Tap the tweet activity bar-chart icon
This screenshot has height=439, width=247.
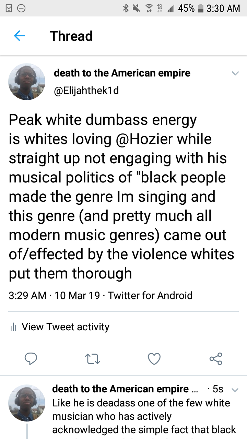click(x=13, y=327)
